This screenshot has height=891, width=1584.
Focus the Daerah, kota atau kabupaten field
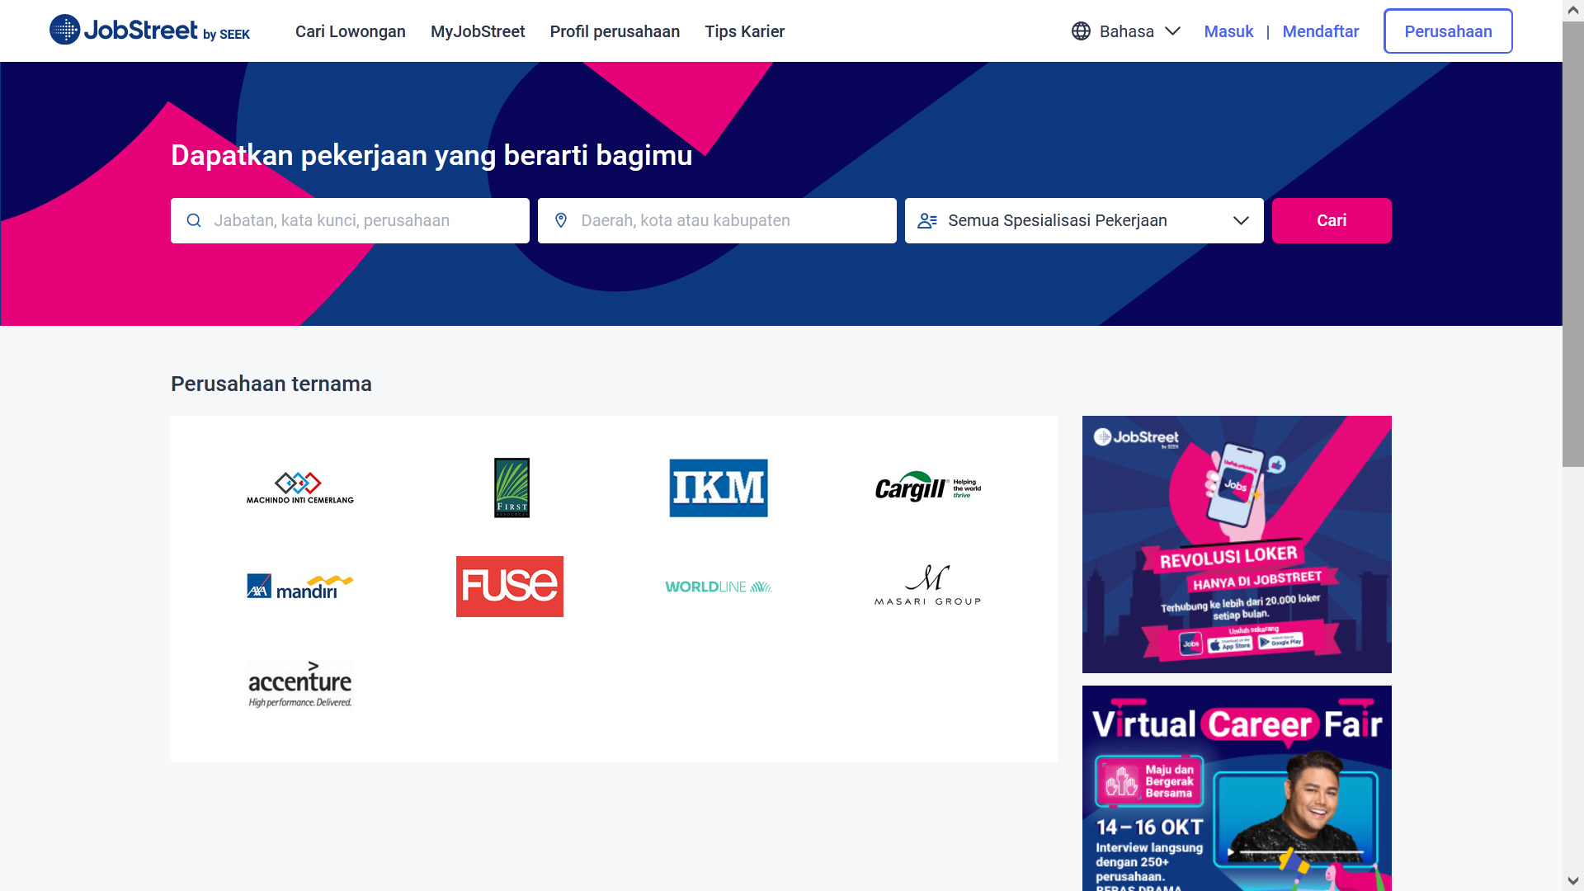coord(717,220)
